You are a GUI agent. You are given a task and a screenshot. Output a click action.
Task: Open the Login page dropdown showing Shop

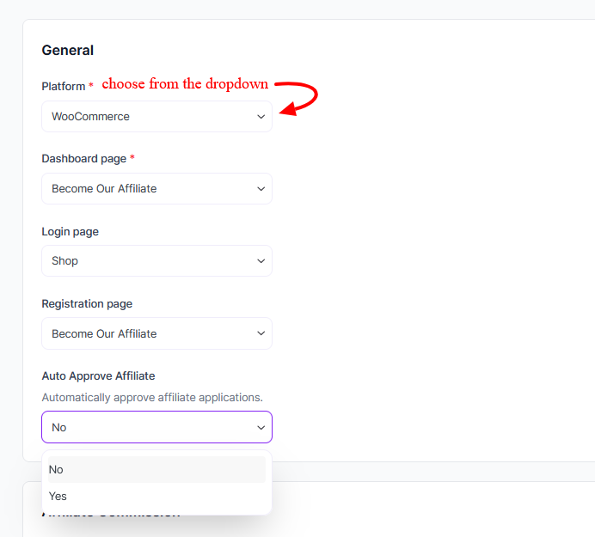[146, 261]
